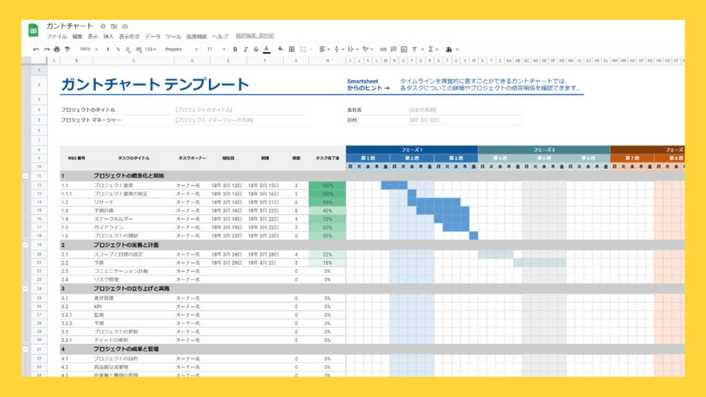Image resolution: width=706 pixels, height=397 pixels.
Task: Select the functions Σ icon
Action: click(x=431, y=50)
